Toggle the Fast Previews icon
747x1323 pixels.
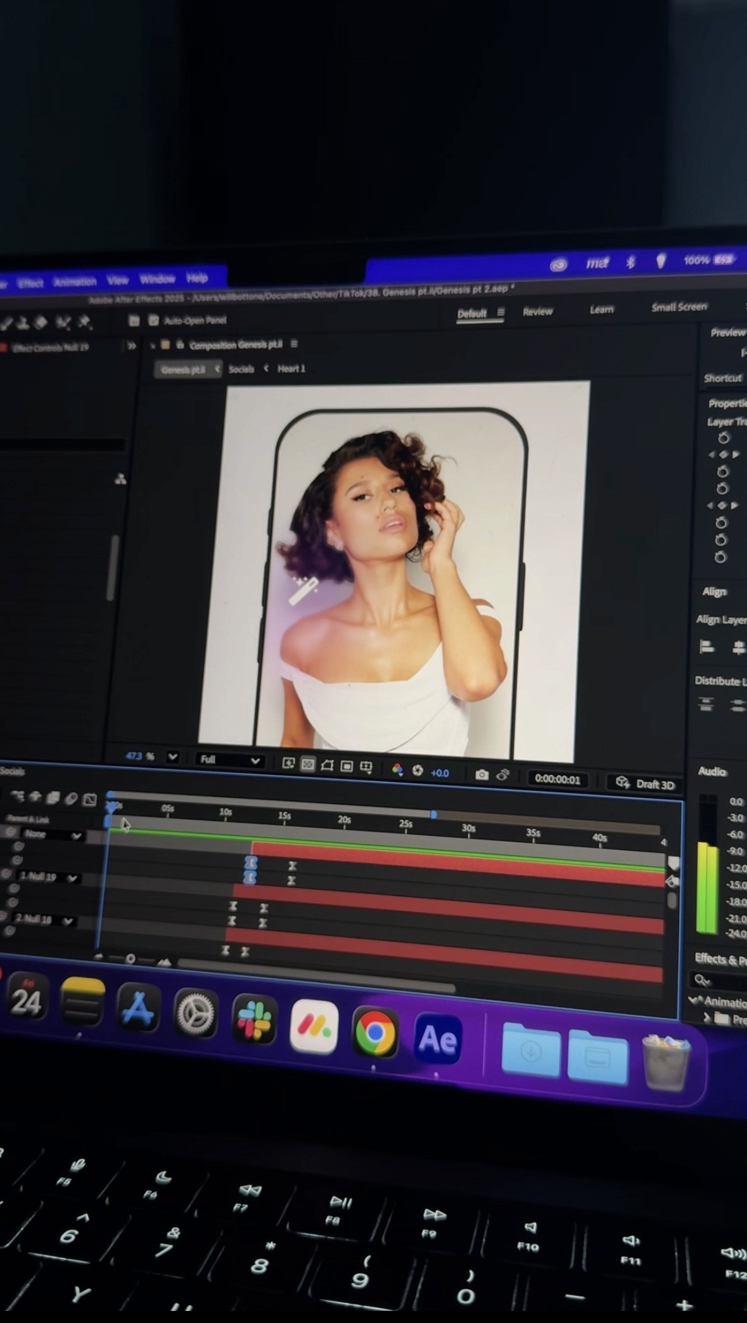click(x=288, y=764)
